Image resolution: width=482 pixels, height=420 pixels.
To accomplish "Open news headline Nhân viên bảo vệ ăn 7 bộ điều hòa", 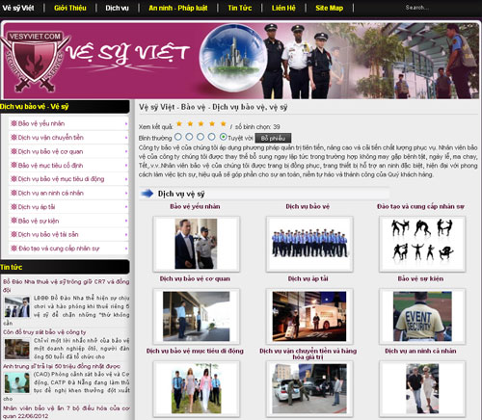I will coord(67,412).
